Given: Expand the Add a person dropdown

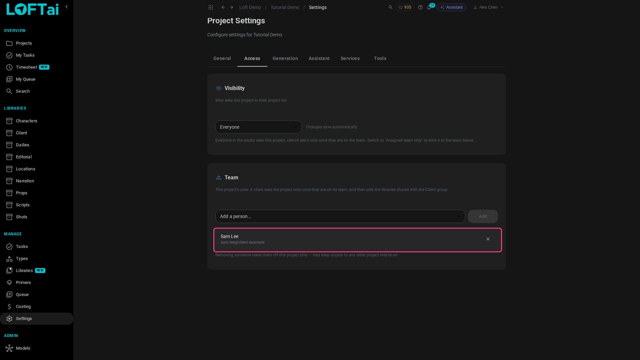Looking at the screenshot, I should click(x=340, y=216).
